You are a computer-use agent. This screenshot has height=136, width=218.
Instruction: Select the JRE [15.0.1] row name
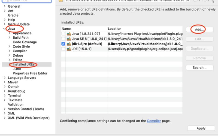81,49
